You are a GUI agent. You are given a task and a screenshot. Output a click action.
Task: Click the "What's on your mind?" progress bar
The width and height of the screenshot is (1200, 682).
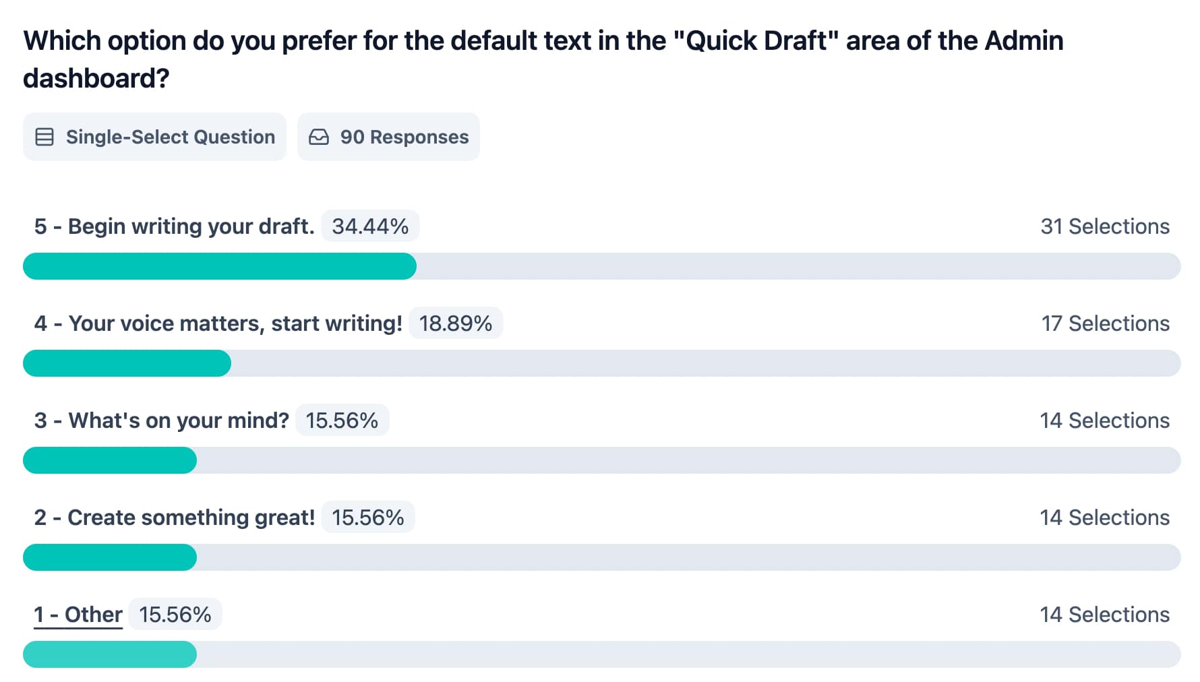pos(601,460)
